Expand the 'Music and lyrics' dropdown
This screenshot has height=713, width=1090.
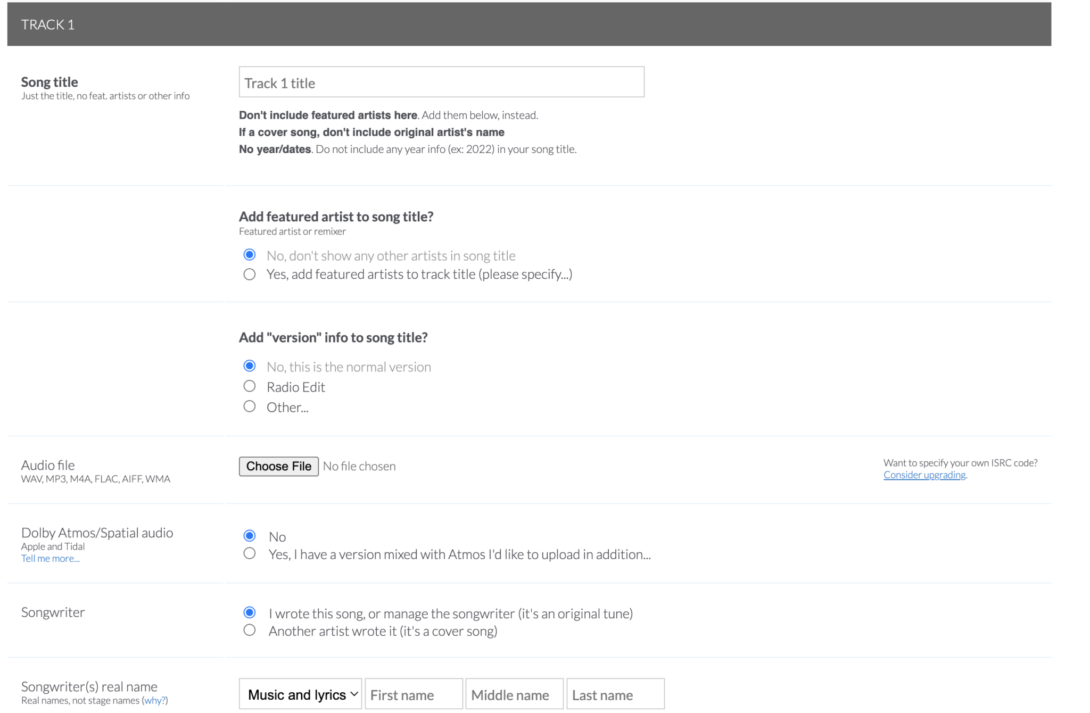[x=300, y=694]
